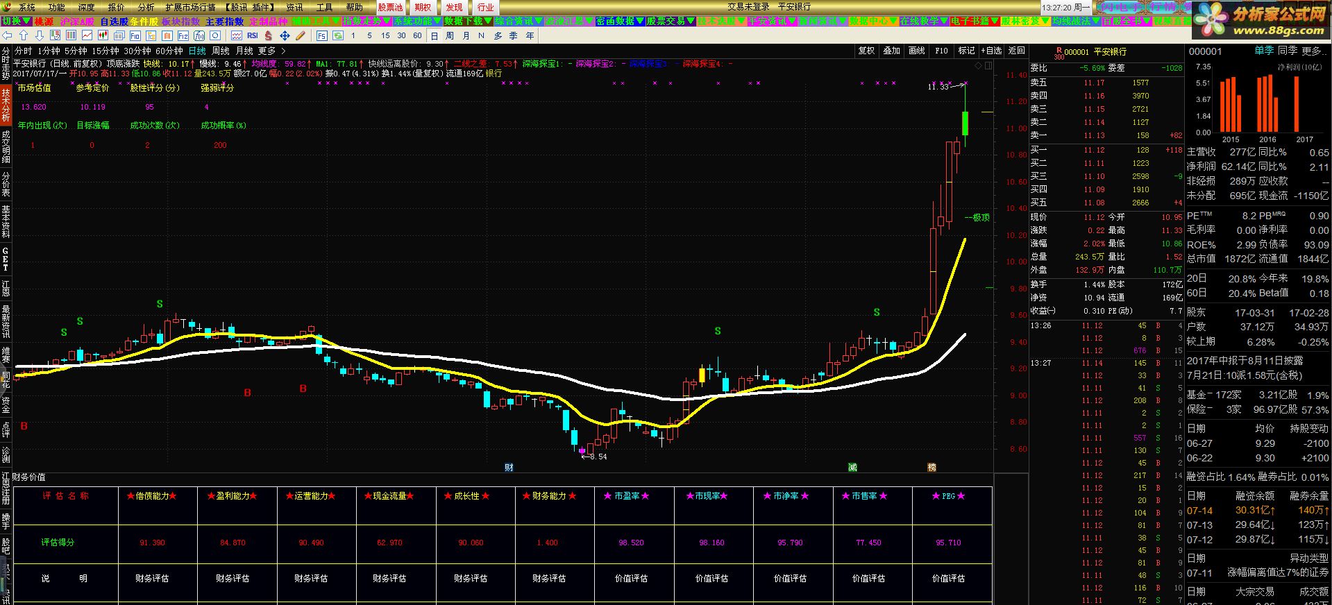The width and height of the screenshot is (1332, 605).
Task: Switch to the 分时 chart tab
Action: [23, 51]
